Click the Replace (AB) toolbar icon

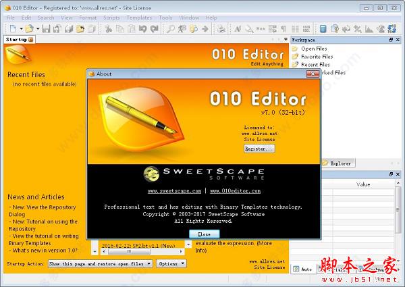[x=182, y=28]
